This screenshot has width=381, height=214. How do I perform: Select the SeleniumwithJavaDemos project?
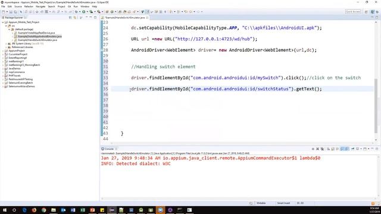point(21,86)
